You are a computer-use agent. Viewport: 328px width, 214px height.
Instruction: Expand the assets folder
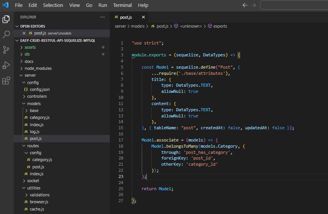30,47
